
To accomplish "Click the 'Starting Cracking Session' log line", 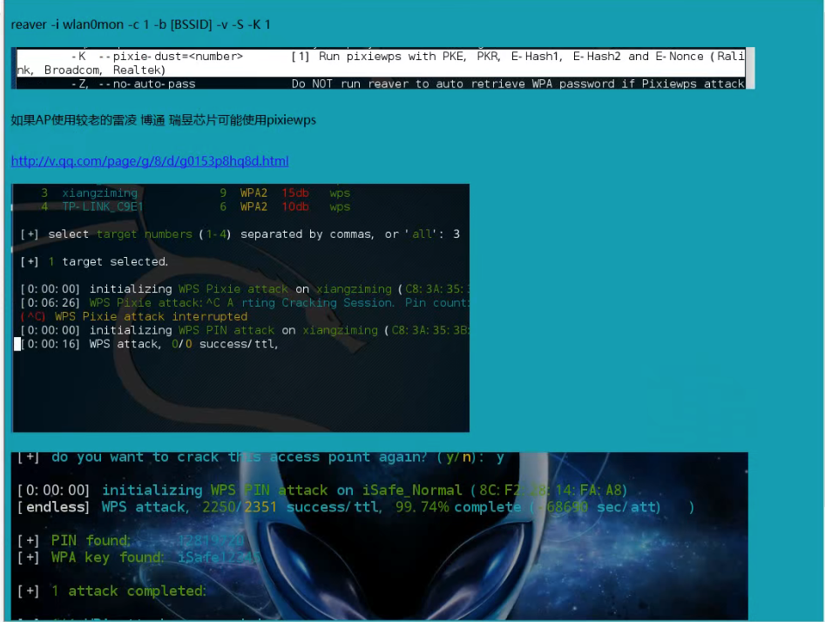I will [245, 302].
